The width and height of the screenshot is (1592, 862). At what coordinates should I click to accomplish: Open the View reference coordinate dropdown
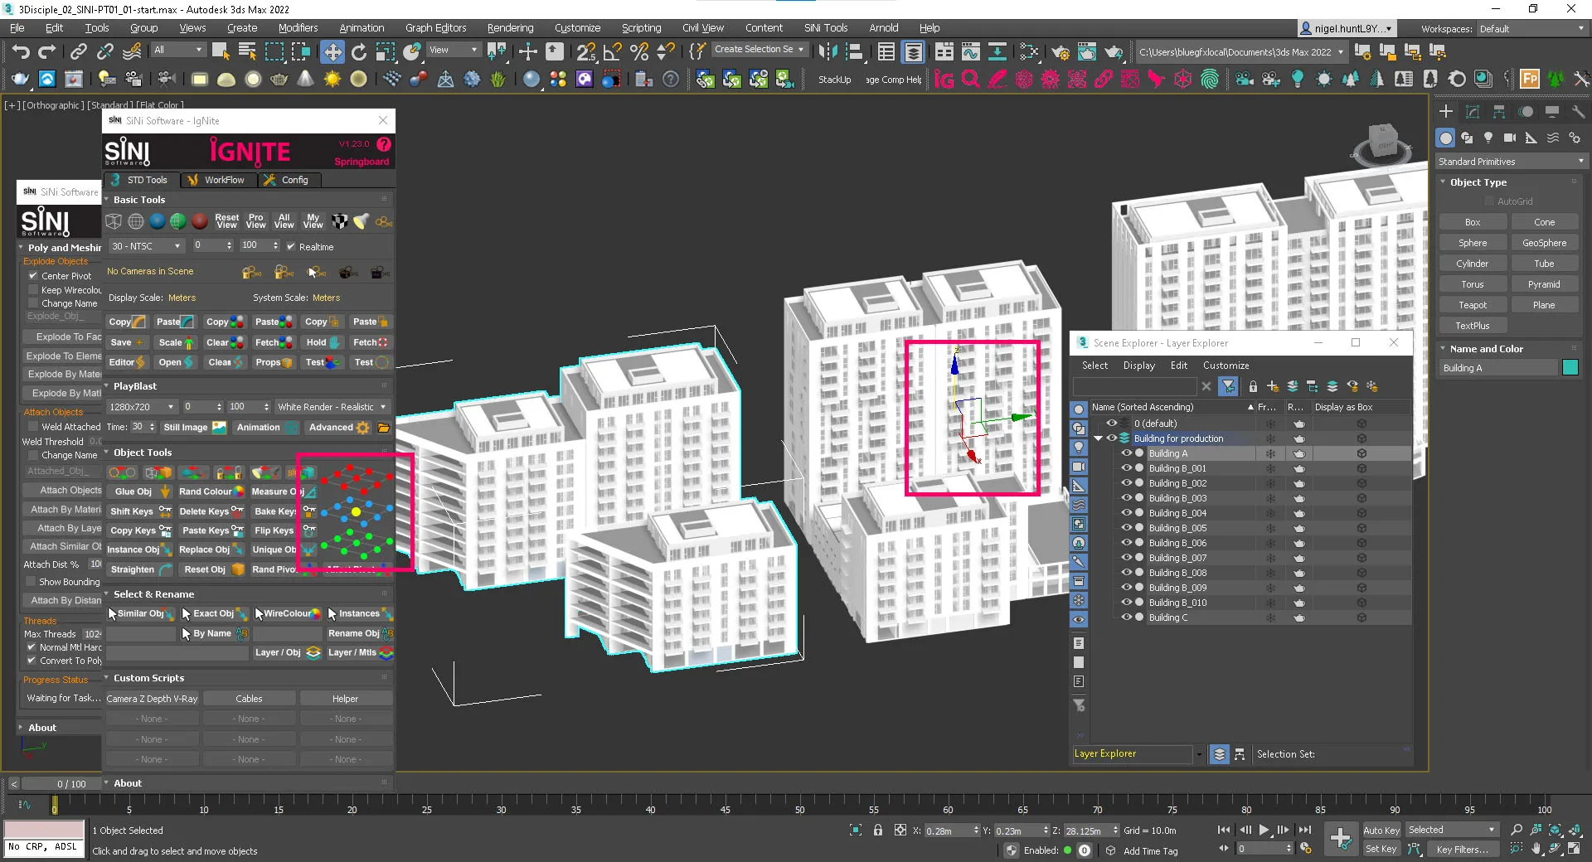pyautogui.click(x=453, y=50)
